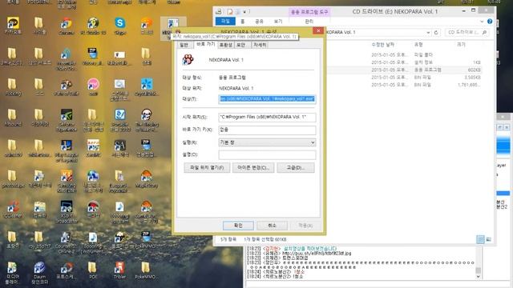
Task: Click the Explorer CD drive search box
Action: click(x=467, y=32)
